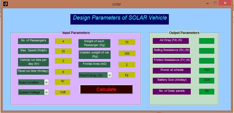This screenshot has width=234, height=113.
Task: Edit the passenger weight field showing 70
Action: pyautogui.click(x=127, y=42)
